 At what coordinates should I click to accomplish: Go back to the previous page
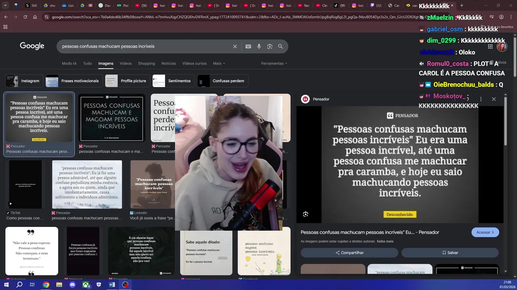tap(6, 17)
